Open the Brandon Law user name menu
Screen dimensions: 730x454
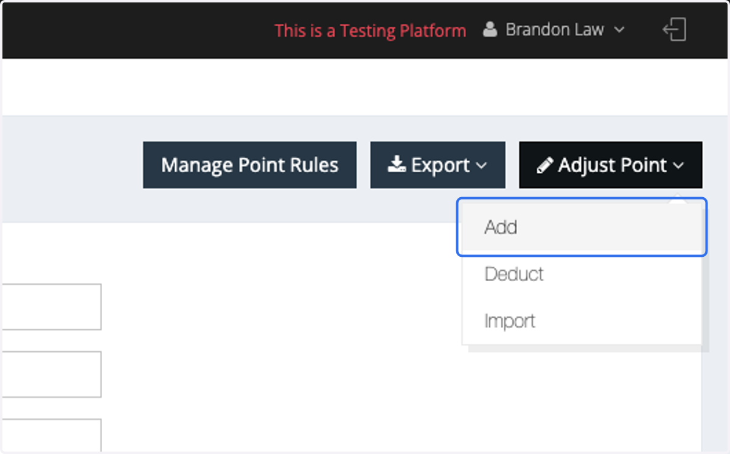[x=555, y=30]
